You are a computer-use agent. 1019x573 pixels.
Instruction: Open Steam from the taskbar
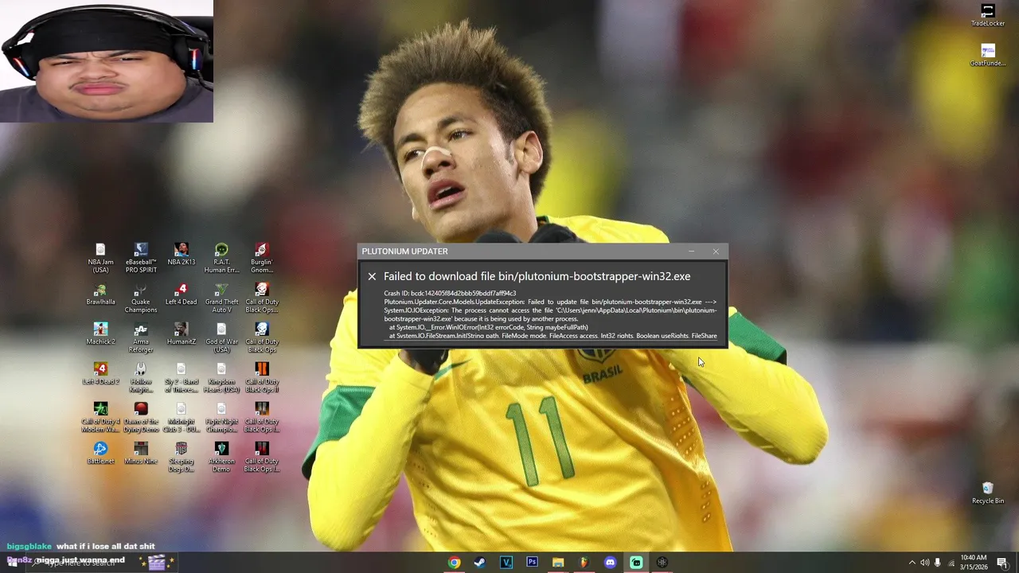pyautogui.click(x=479, y=562)
